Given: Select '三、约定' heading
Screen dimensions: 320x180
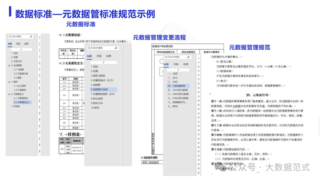Looking at the screenshot, I should tap(172, 82).
